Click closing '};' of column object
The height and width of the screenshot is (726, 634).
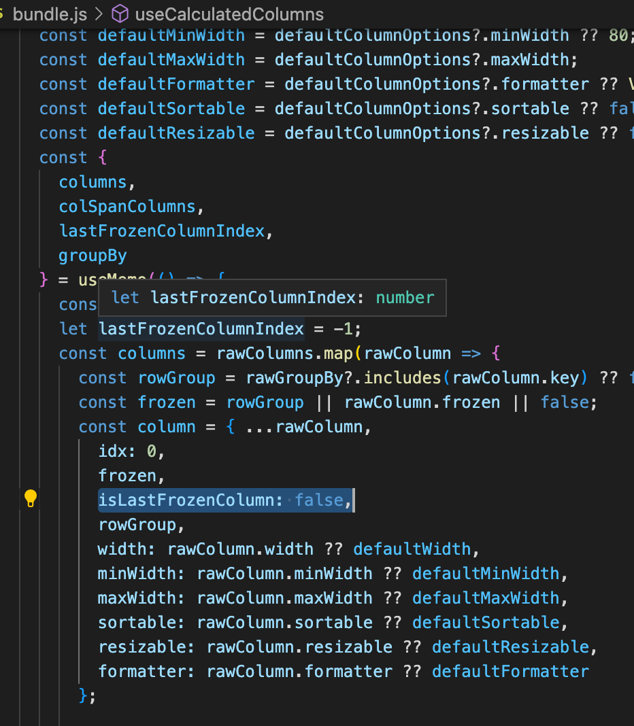click(88, 696)
